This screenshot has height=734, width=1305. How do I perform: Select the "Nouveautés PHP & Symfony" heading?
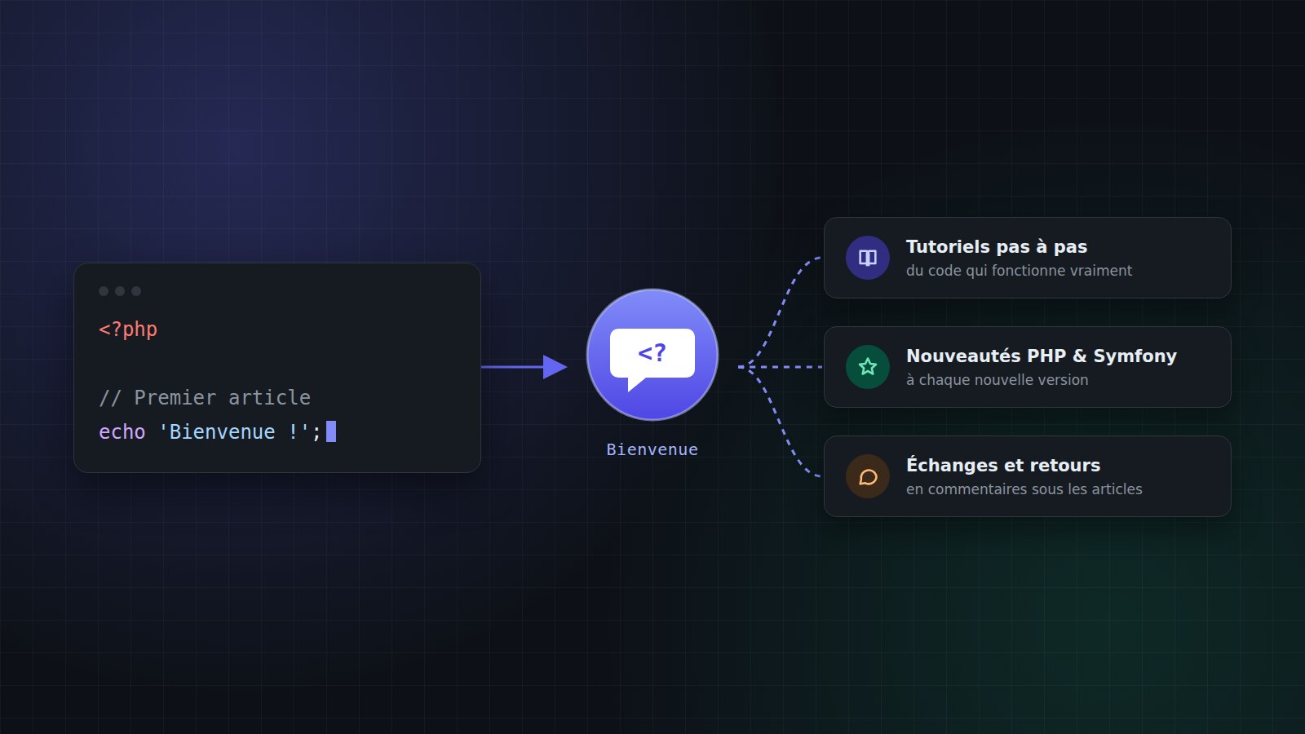point(1042,356)
